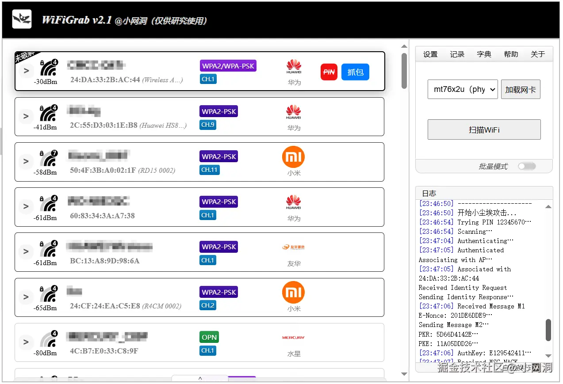The height and width of the screenshot is (384, 563).
Task: Click the WPA2-PSK badge for 50:4F:3B:A0:02:1F
Action: pos(219,156)
